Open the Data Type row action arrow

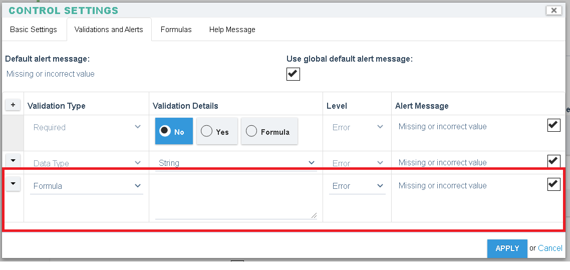click(13, 160)
